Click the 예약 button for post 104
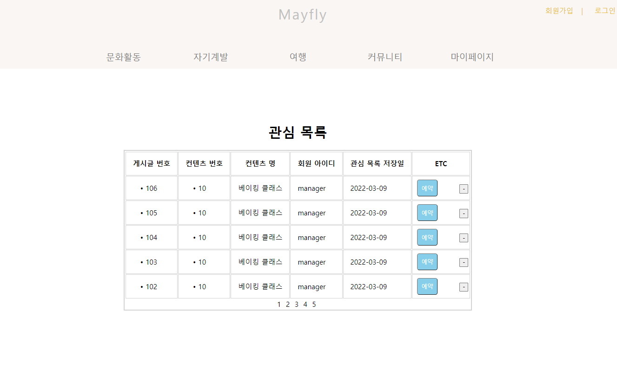Viewport: 617px width, 389px height. (427, 237)
